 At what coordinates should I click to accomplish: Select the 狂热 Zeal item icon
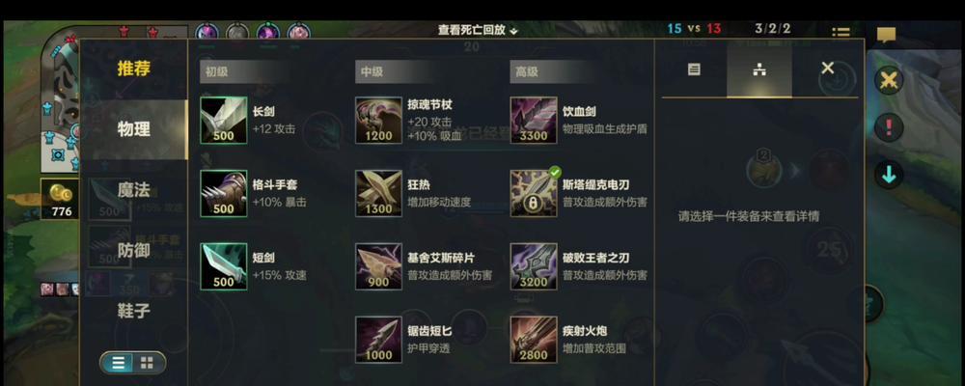[x=378, y=193]
